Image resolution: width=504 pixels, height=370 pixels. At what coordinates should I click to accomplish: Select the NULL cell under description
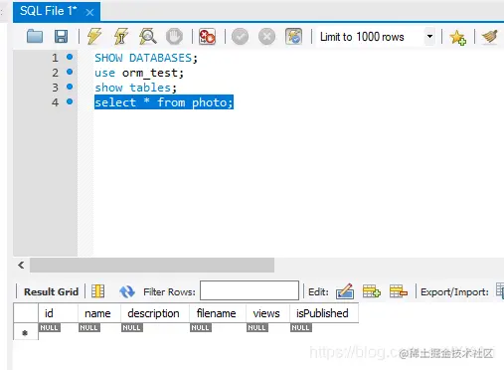pos(132,327)
